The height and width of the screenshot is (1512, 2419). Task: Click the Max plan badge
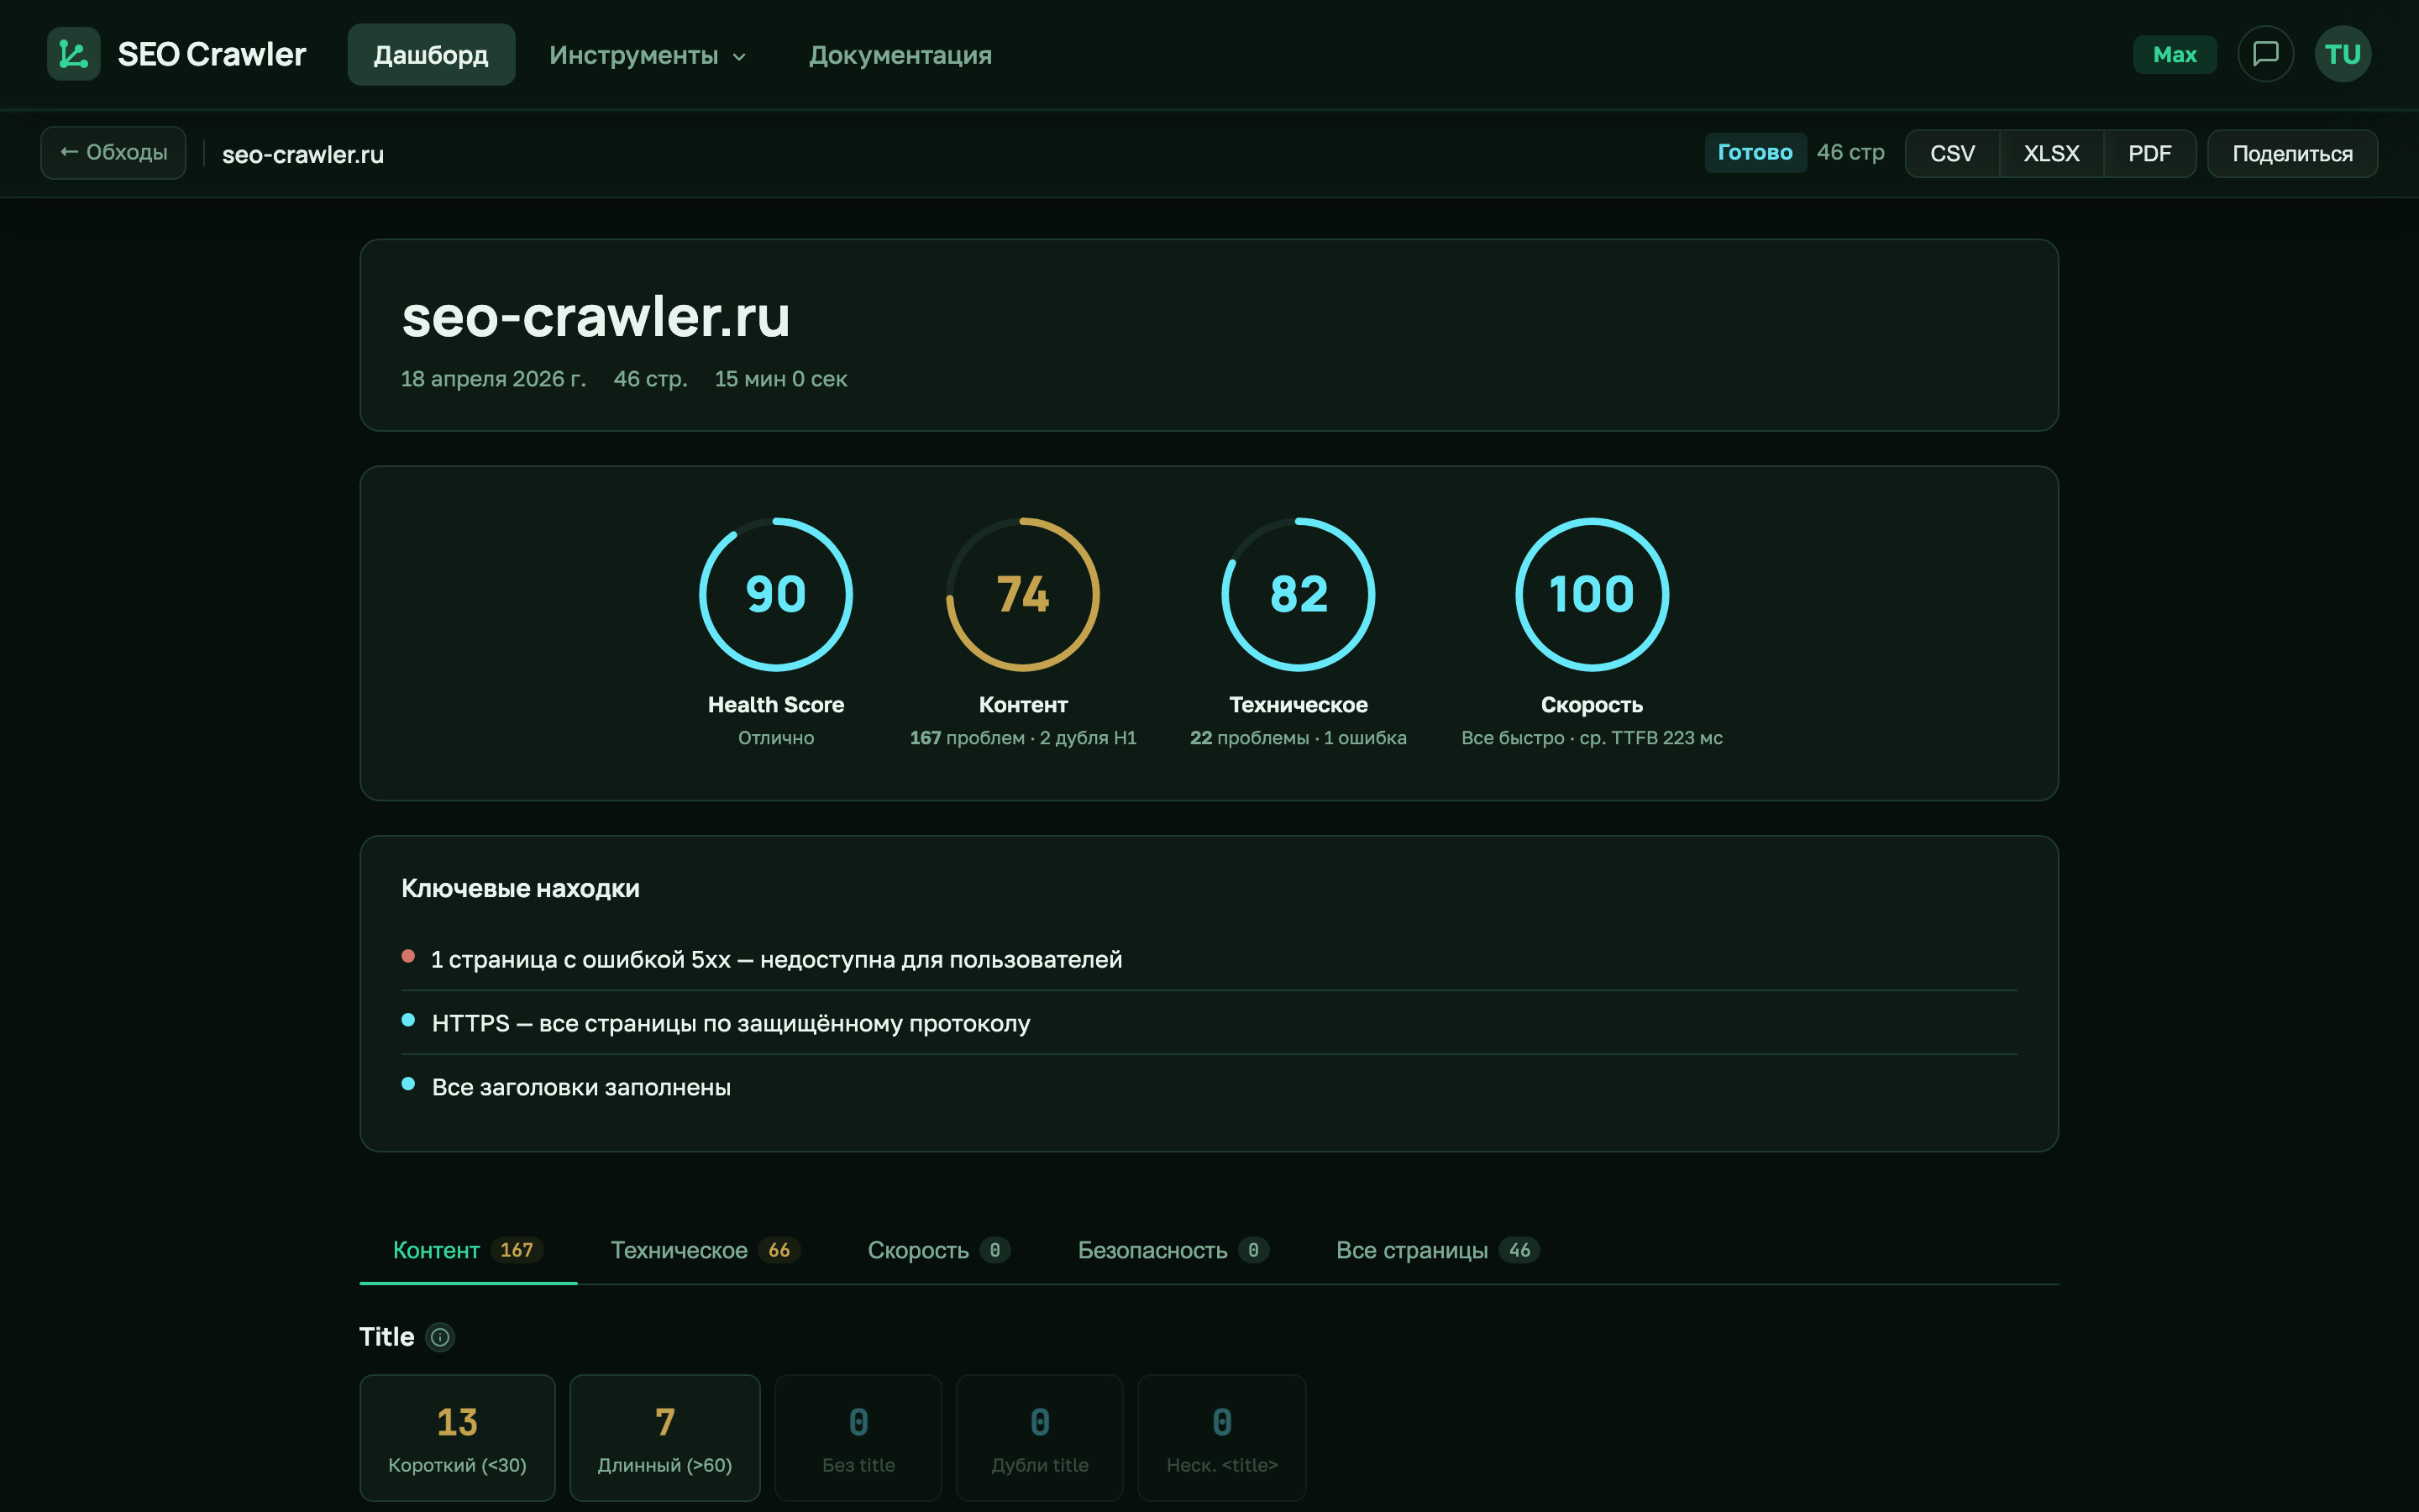(x=2174, y=54)
